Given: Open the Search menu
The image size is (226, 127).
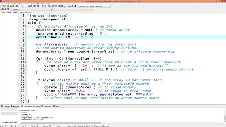Looking at the screenshot, I should click(x=11, y=4).
